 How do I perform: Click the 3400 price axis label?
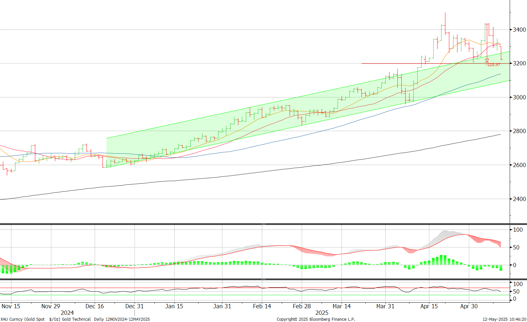pos(519,30)
